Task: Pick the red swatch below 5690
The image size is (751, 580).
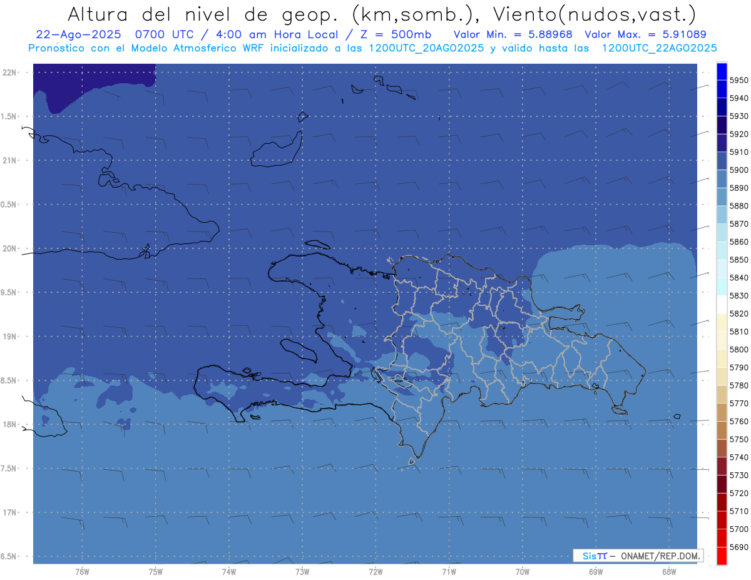Action: pos(722,556)
